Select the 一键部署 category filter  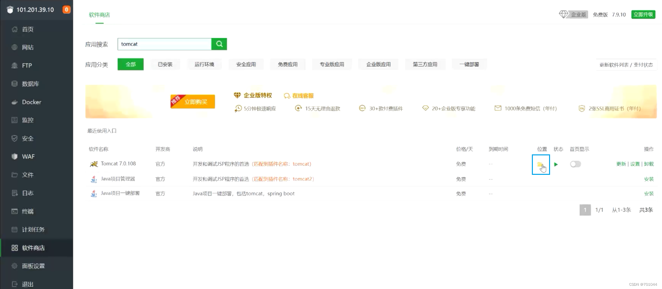tap(469, 64)
